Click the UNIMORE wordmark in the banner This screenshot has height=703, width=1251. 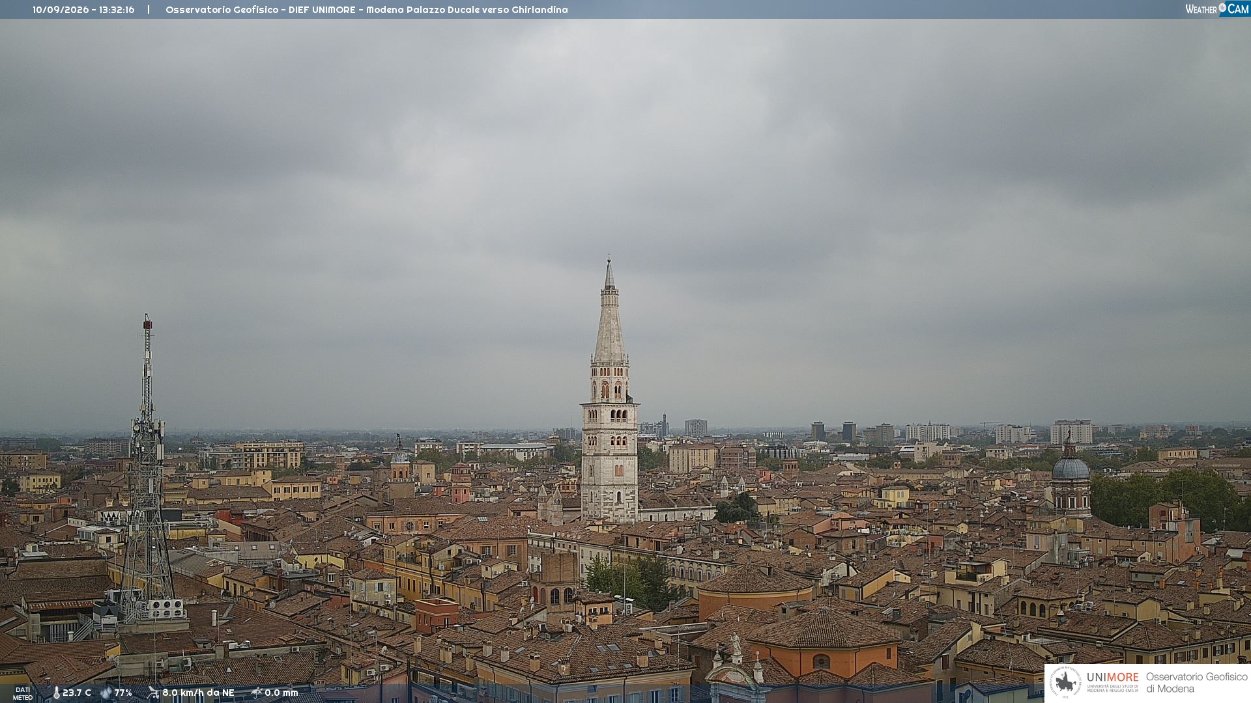point(1112,677)
